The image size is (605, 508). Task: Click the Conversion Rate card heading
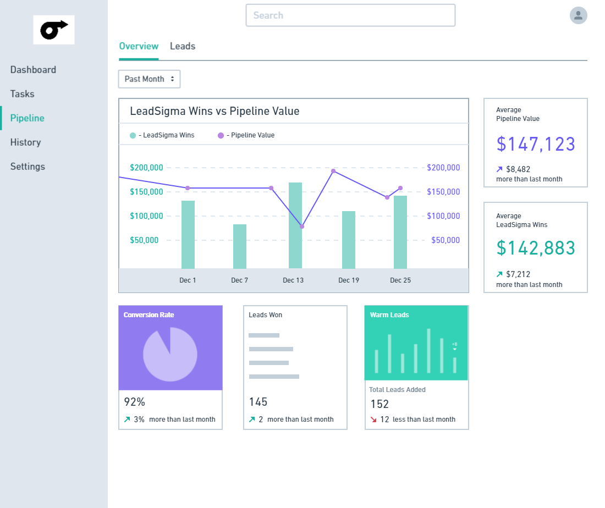(x=148, y=315)
